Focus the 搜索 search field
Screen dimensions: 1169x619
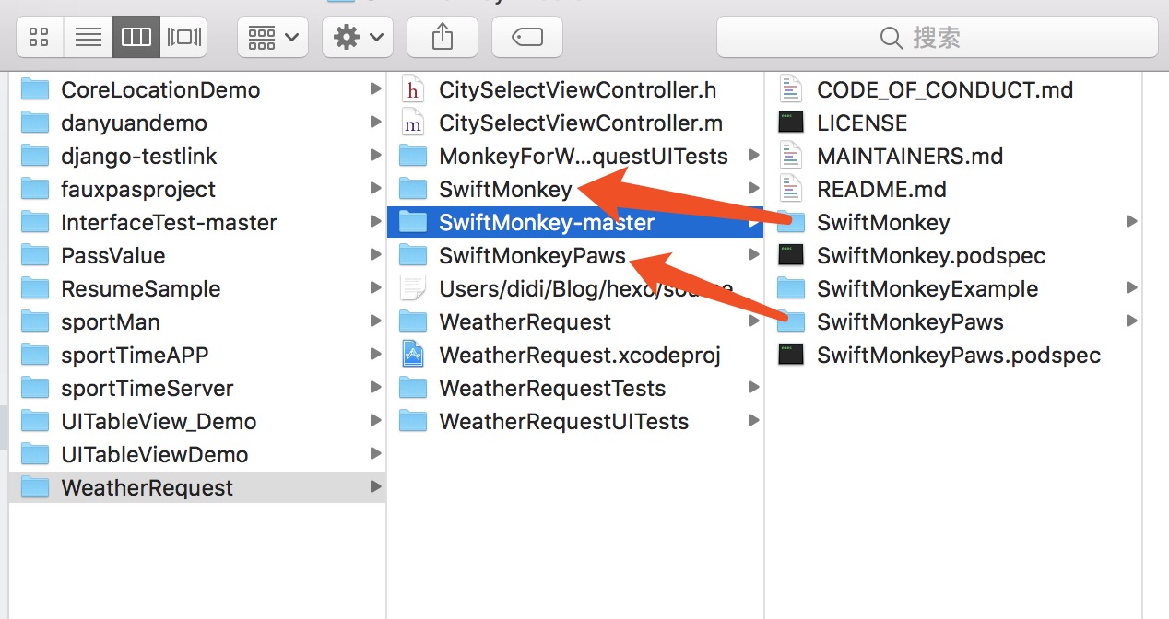point(937,37)
